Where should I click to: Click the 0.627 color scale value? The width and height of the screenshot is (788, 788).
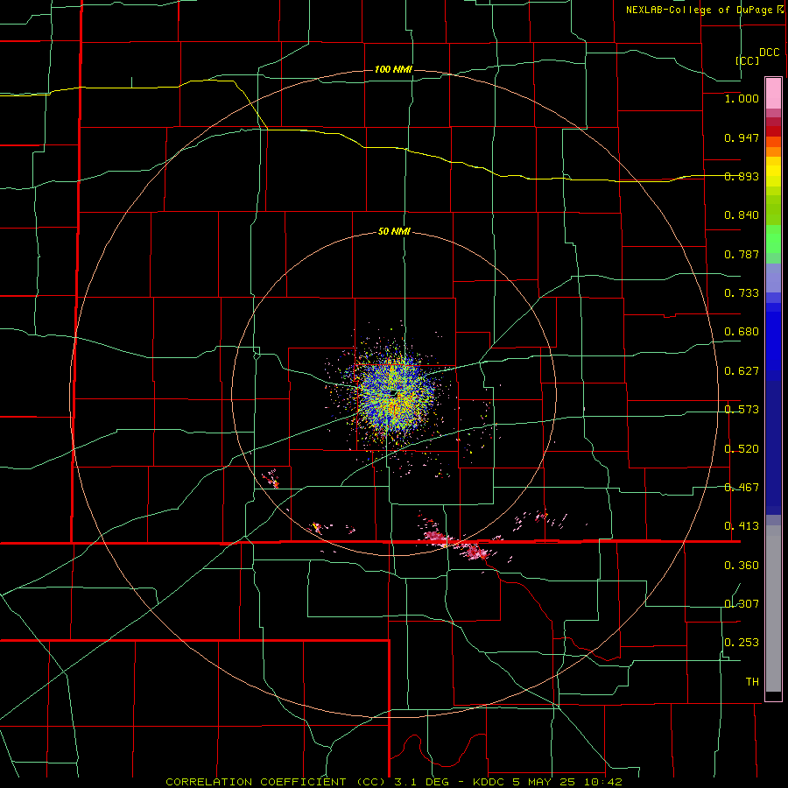[x=742, y=371]
